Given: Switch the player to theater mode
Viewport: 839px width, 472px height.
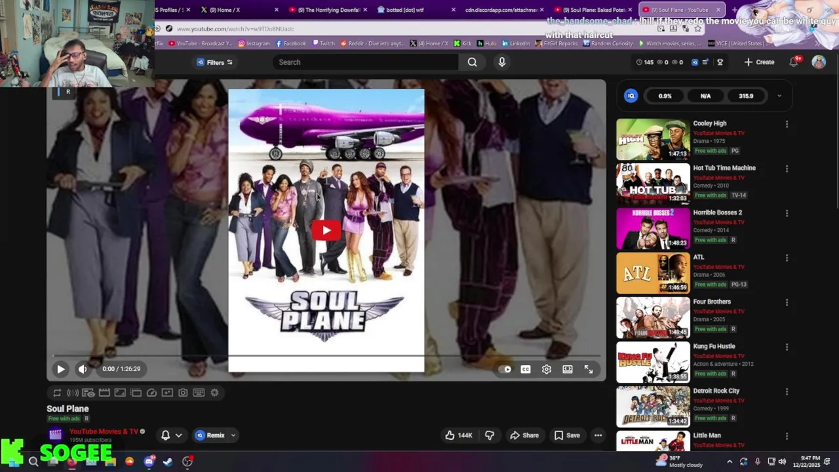Looking at the screenshot, I should tap(568, 369).
